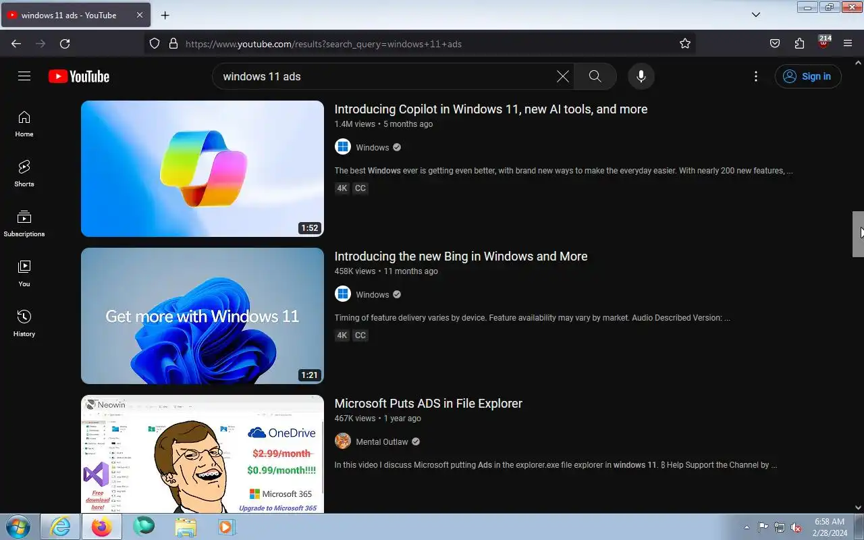Reload the current page
Image resolution: width=864 pixels, height=540 pixels.
coord(65,44)
